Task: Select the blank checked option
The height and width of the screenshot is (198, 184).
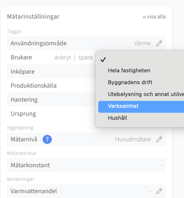Action: 141,59
